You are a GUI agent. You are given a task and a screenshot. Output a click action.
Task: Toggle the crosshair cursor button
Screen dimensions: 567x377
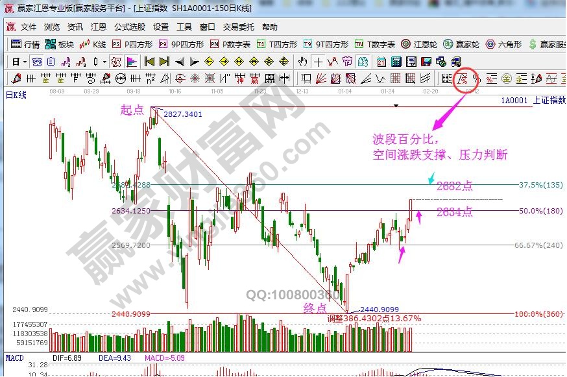tap(318, 62)
